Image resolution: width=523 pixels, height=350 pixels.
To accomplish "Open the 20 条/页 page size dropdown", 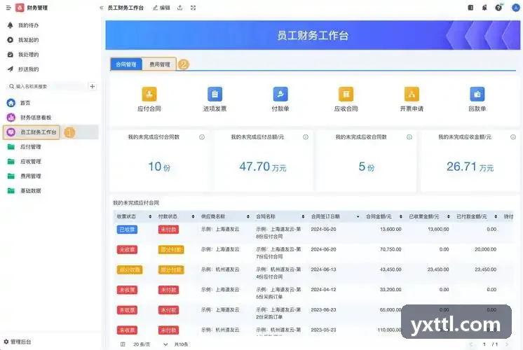I will tap(150, 344).
